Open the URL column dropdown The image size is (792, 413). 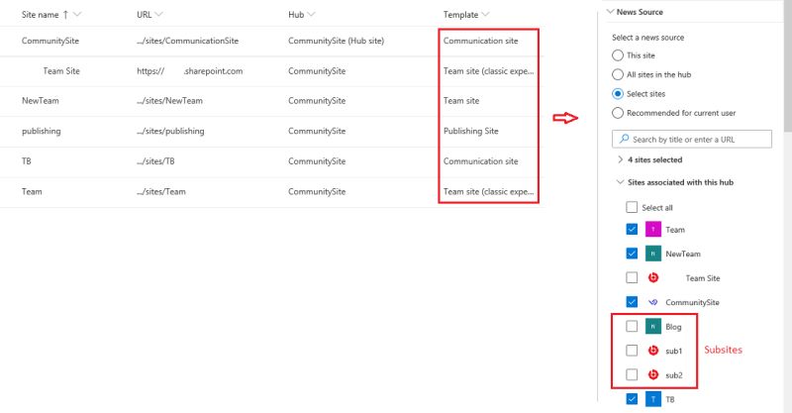click(158, 14)
